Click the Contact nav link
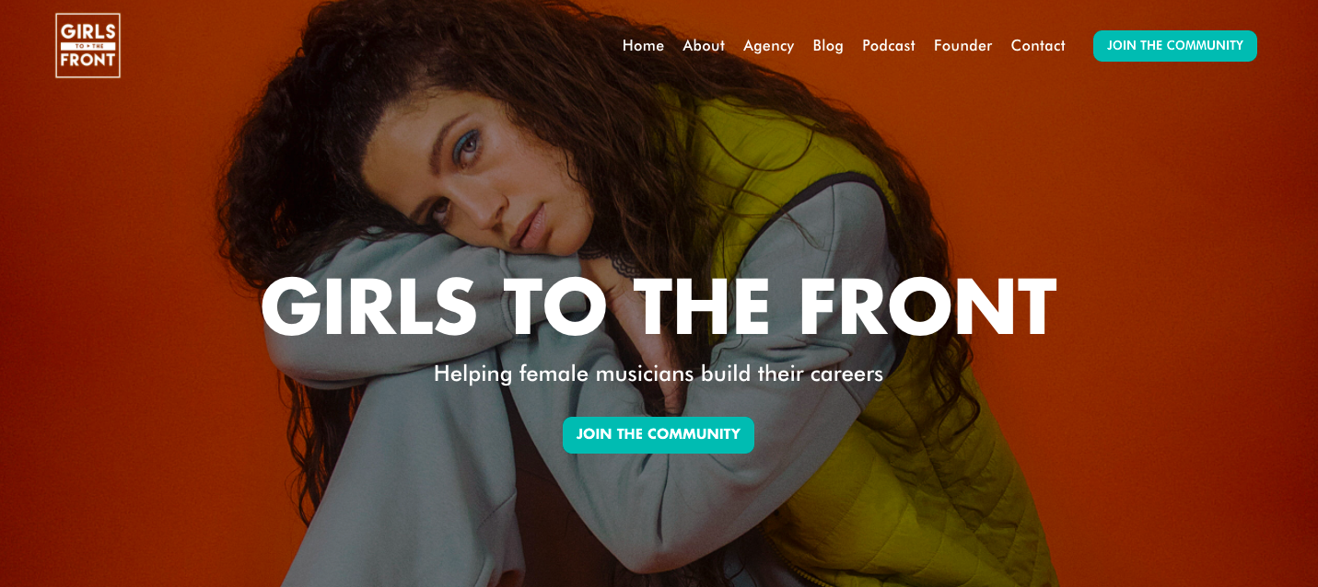Screen dimensions: 1318x587 (1038, 46)
